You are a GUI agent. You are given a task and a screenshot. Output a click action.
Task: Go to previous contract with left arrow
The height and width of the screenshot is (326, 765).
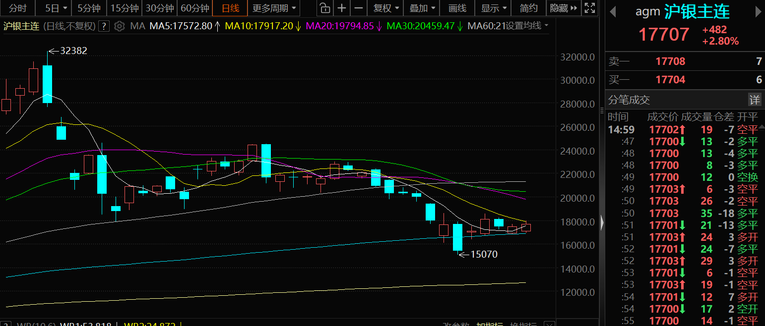click(613, 12)
